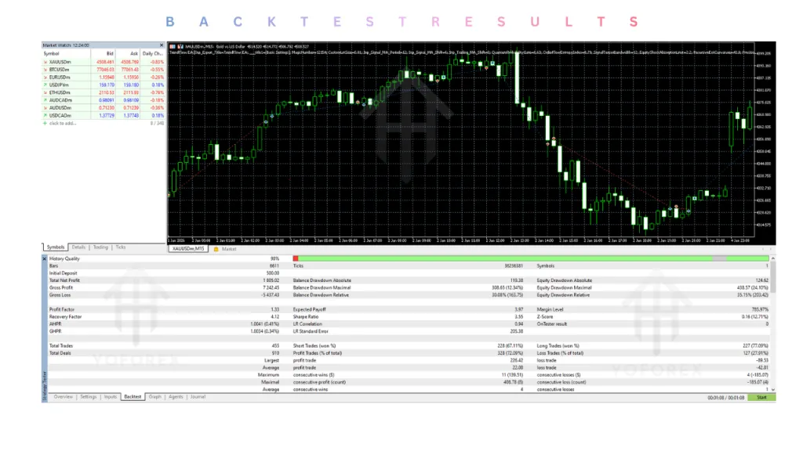This screenshot has height=451, width=803.
Task: Sort Market Watch by Ask column header
Action: tap(128, 53)
